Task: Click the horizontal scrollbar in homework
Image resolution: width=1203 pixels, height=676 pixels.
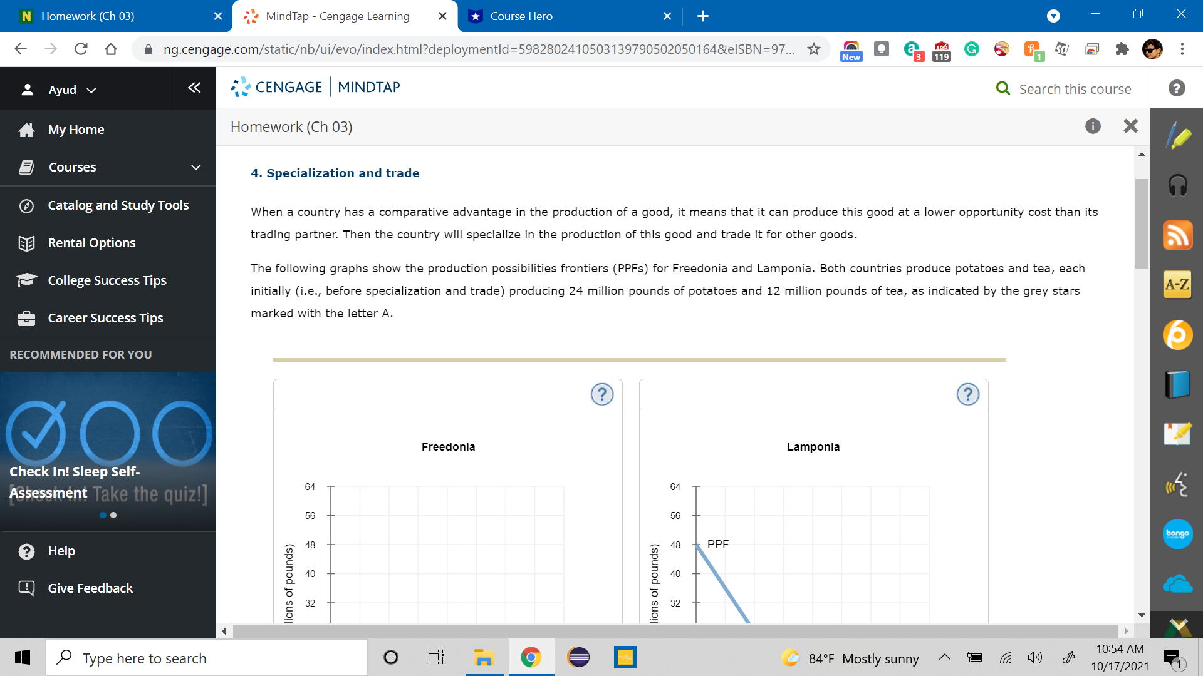Action: point(674,631)
